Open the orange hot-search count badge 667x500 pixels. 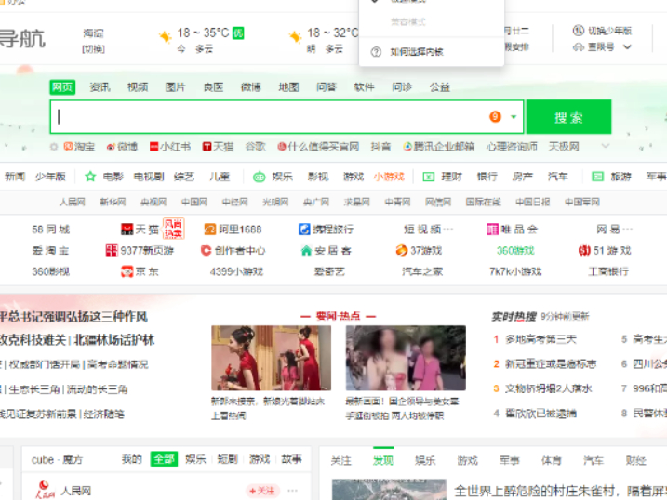pyautogui.click(x=495, y=116)
